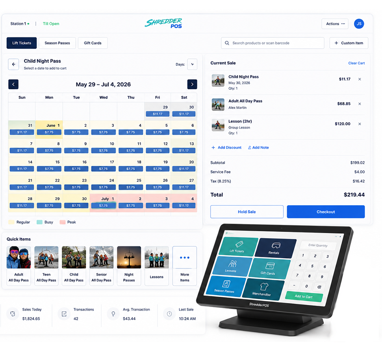Click Station 1 indicator
The height and width of the screenshot is (364, 382).
click(20, 24)
